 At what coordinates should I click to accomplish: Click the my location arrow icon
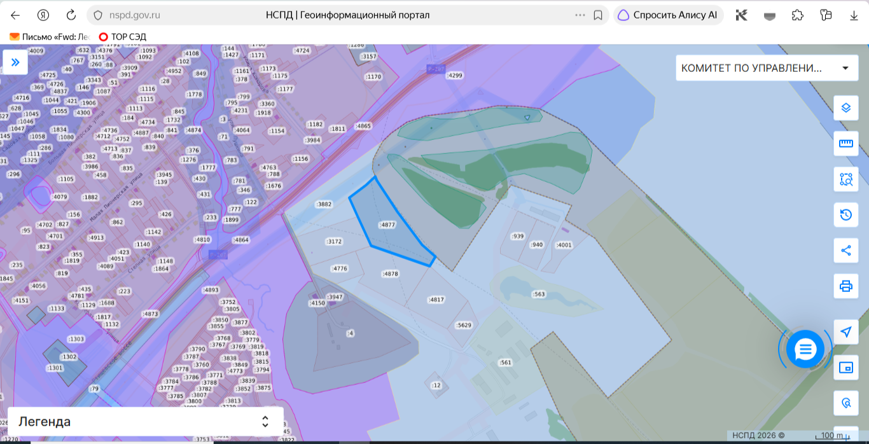click(846, 331)
